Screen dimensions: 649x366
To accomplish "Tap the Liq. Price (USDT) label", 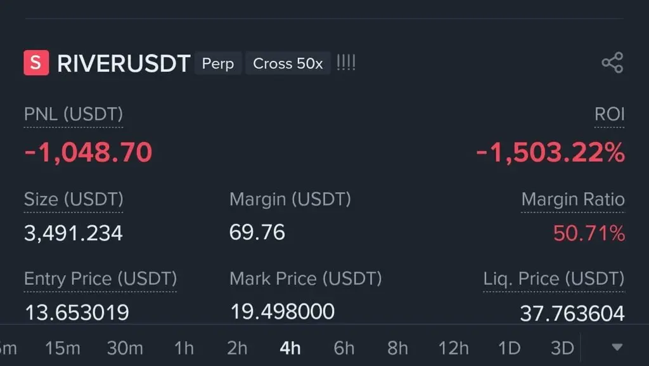I will point(554,278).
